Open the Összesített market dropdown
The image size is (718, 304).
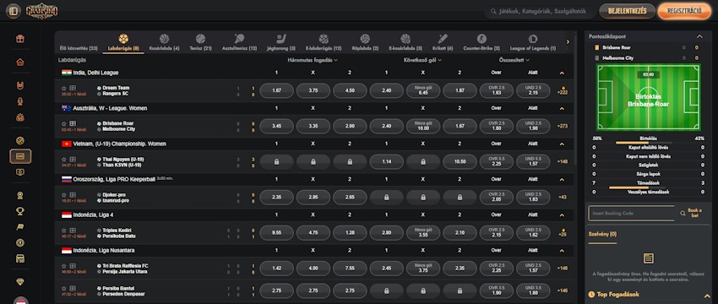[514, 60]
